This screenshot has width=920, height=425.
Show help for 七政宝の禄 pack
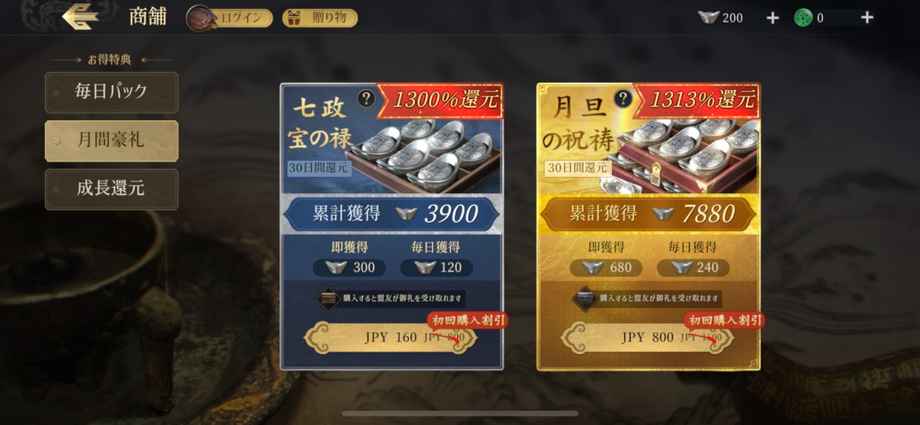click(x=367, y=98)
